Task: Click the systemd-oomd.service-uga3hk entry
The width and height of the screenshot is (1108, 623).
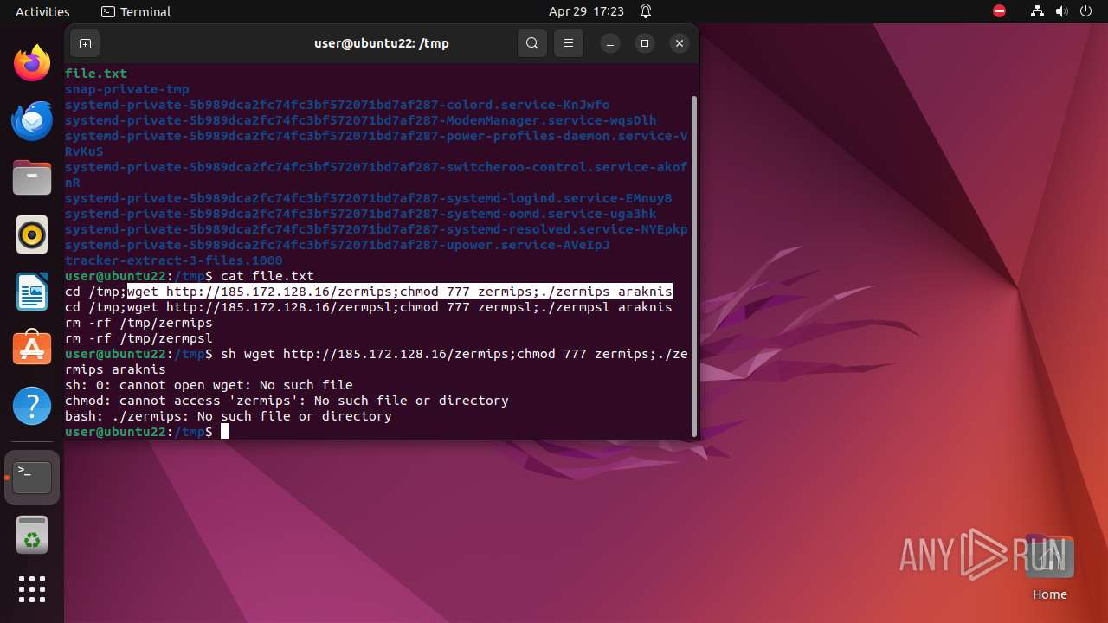Action: pos(361,214)
